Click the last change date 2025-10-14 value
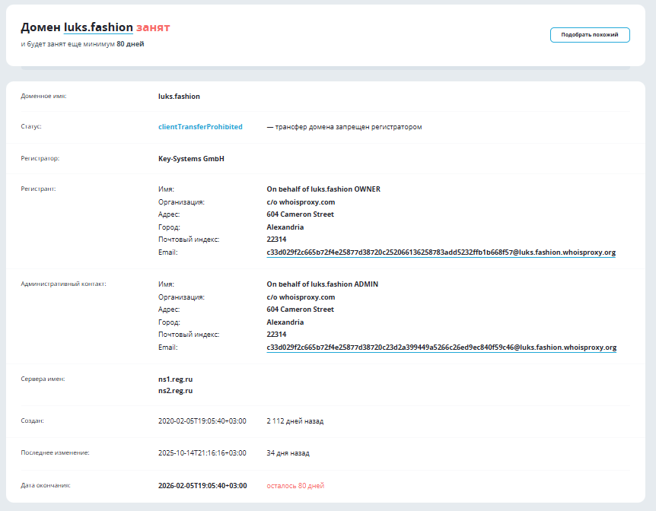656x511 pixels. tap(202, 453)
